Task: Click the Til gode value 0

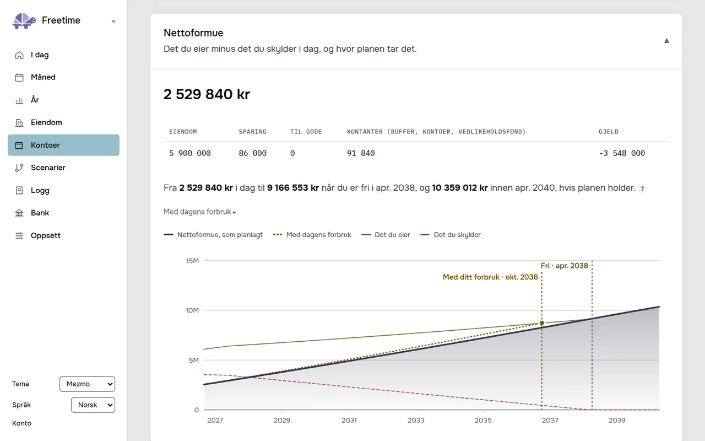Action: [292, 154]
